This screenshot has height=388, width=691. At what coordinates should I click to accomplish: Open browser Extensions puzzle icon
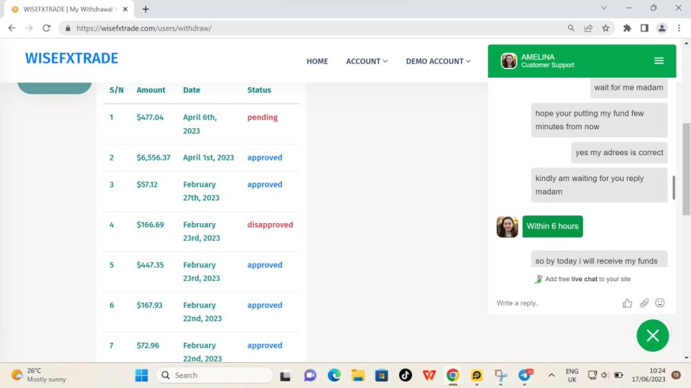coord(627,28)
